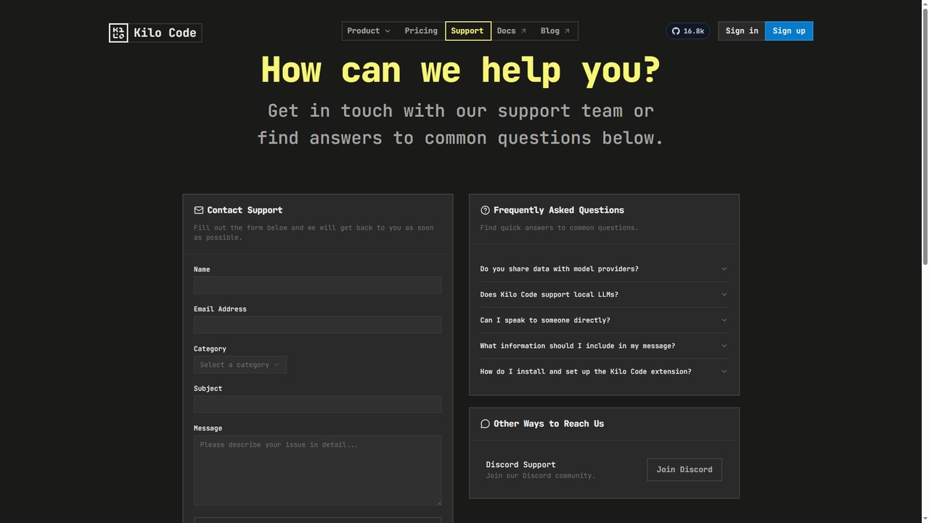The width and height of the screenshot is (929, 523).
Task: Select the Support nav tab
Action: pyautogui.click(x=467, y=31)
